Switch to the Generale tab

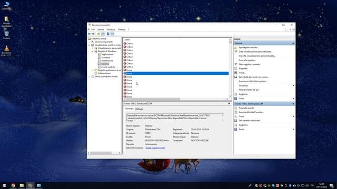point(130,109)
